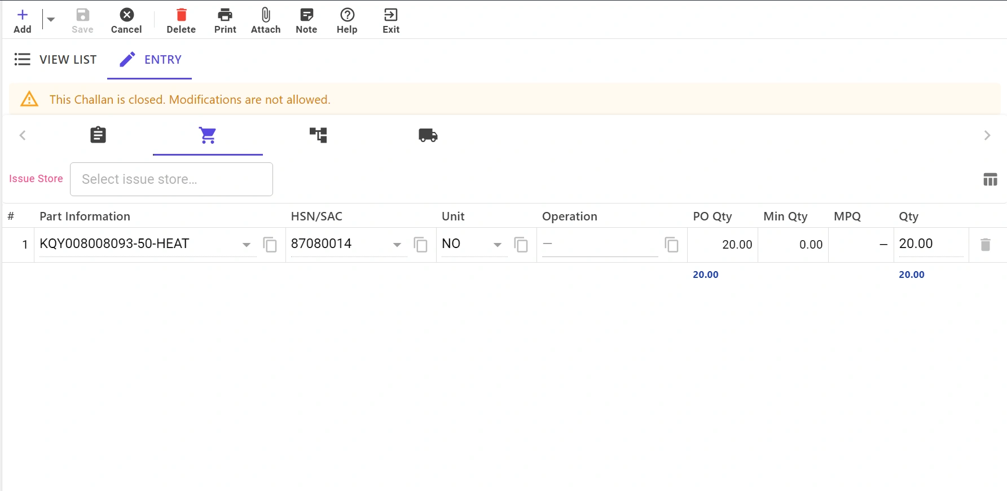The width and height of the screenshot is (1007, 491).
Task: Select the ENTRY tab
Action: coord(150,60)
